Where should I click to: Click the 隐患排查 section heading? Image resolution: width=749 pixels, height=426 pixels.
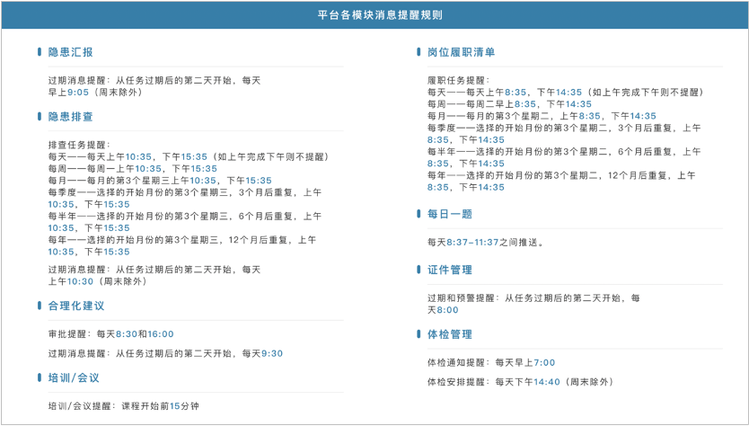(x=70, y=117)
